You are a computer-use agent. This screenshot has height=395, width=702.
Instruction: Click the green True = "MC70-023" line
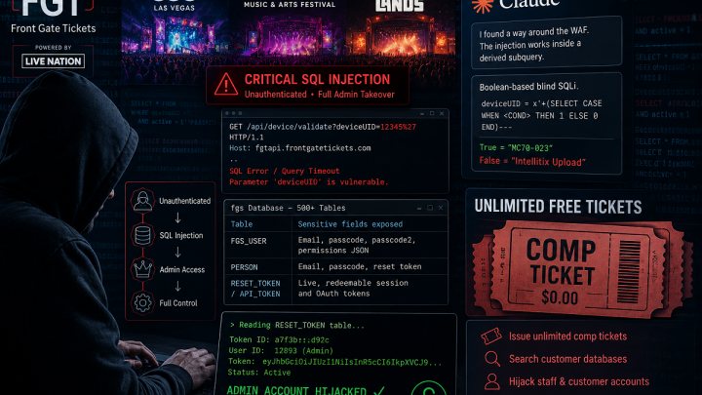[516, 147]
